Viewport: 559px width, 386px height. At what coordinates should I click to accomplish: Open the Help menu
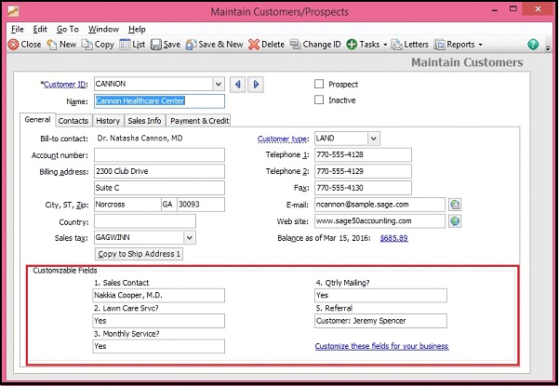point(137,29)
